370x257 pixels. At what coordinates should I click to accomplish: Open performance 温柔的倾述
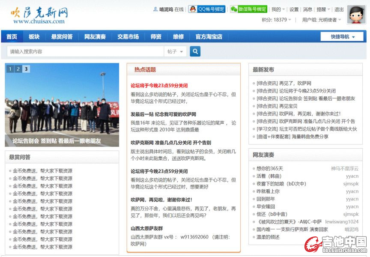268,237
